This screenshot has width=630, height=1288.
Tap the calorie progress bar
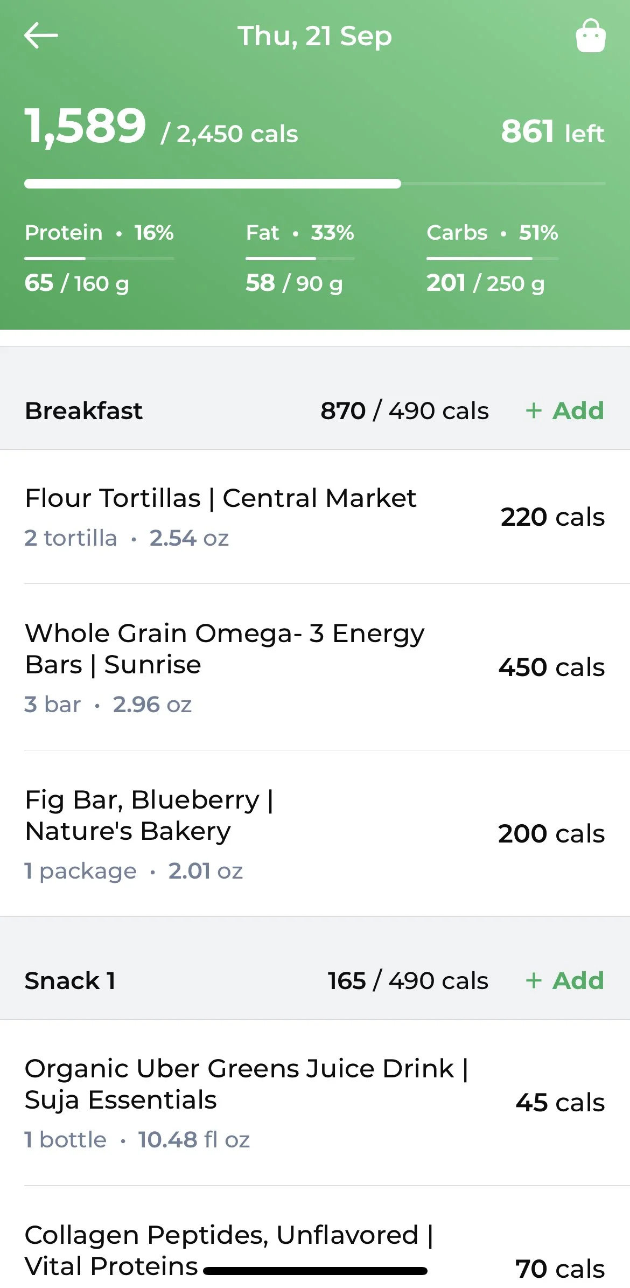[x=315, y=184]
